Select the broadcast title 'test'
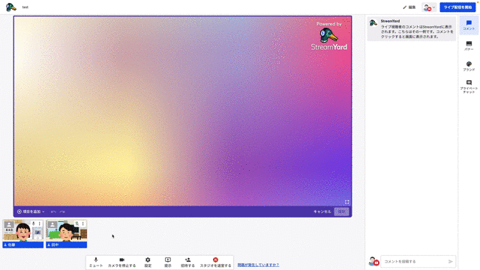 point(25,7)
